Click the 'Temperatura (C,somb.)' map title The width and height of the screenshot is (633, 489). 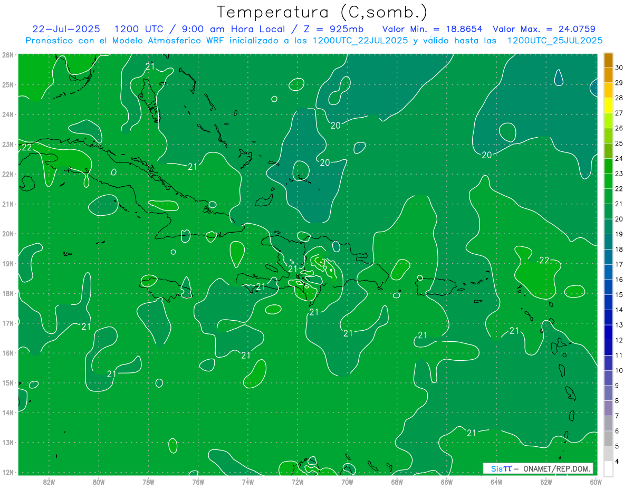322,13
